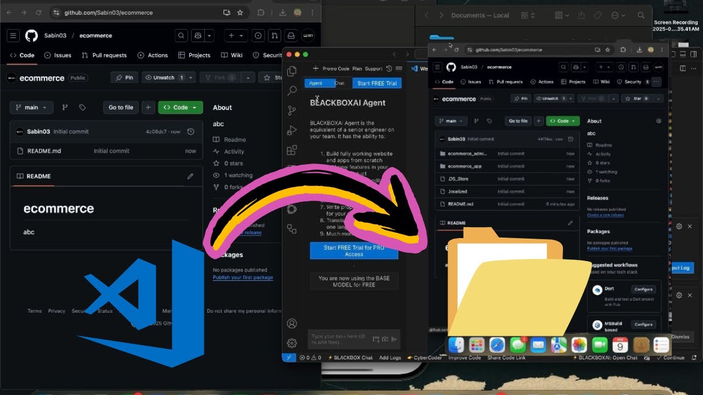The width and height of the screenshot is (703, 395).
Task: Open the green Code dropdown in the left GitHub window
Action: 181,108
